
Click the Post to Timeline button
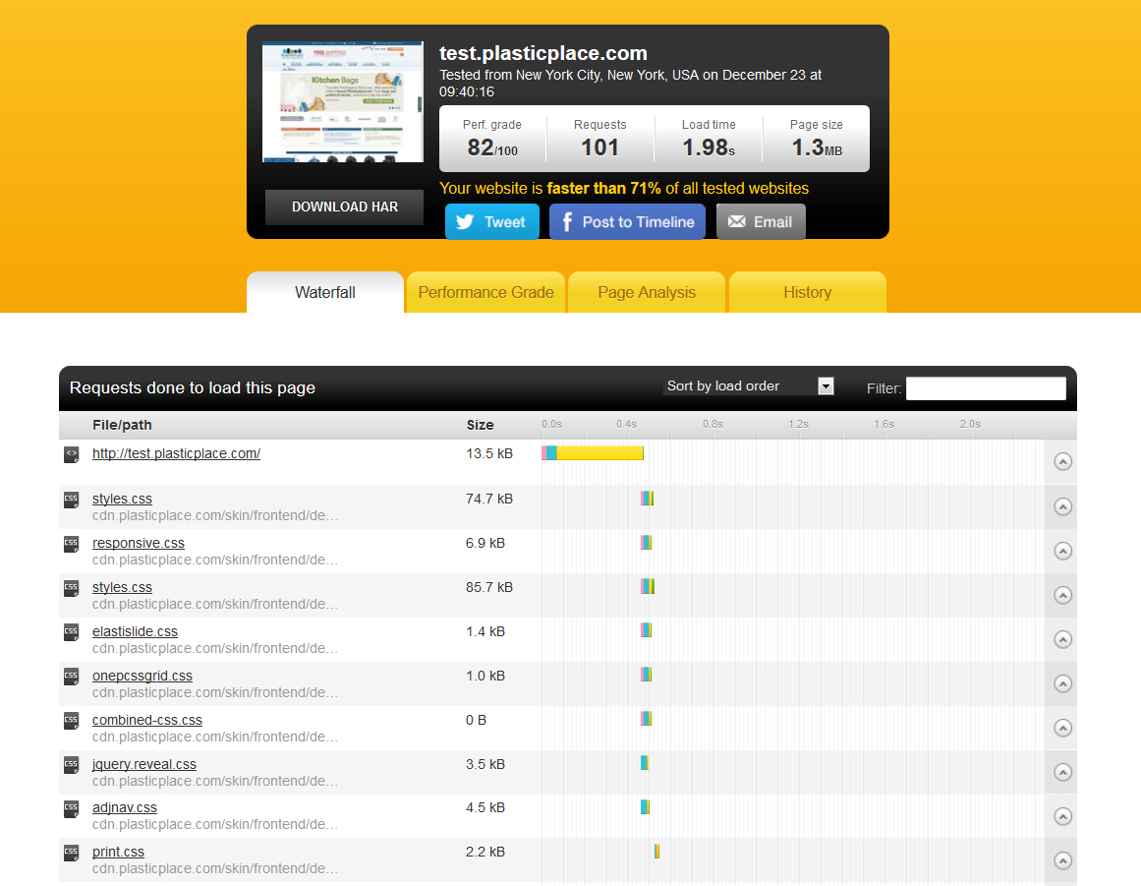[627, 221]
